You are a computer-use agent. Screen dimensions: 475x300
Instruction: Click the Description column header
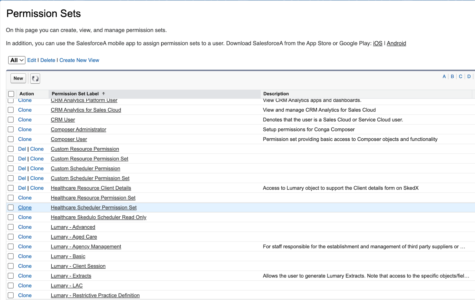pyautogui.click(x=276, y=94)
